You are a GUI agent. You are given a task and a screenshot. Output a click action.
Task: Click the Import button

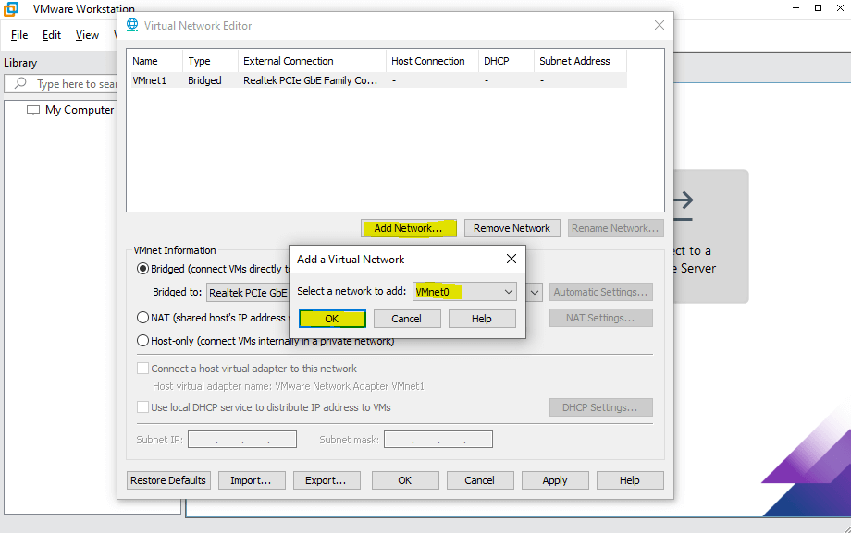click(252, 480)
